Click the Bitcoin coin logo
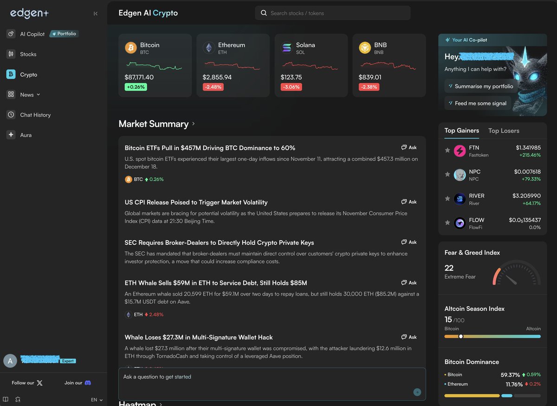557x406 pixels. [131, 47]
